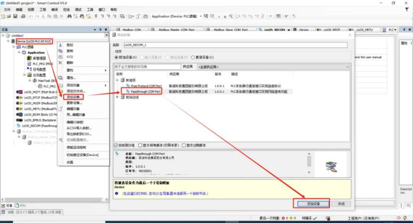Select the Free Protocol COM Port entry
Screen dimensions: 413x223
[x=146, y=86]
